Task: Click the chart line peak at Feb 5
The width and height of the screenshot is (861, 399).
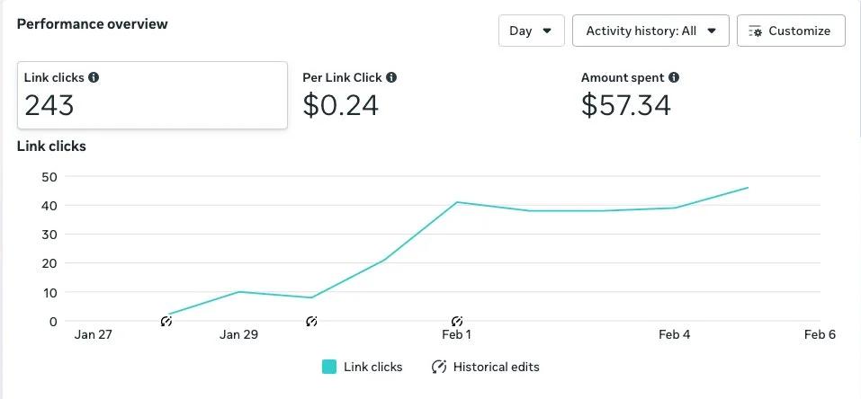Action: coord(748,188)
